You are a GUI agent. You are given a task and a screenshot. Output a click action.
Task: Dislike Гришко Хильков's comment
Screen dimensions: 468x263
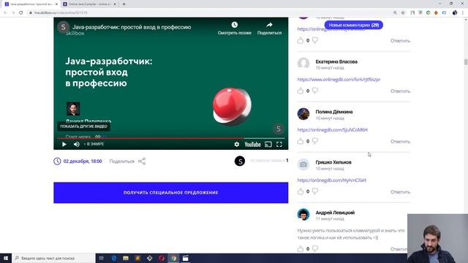click(x=315, y=191)
